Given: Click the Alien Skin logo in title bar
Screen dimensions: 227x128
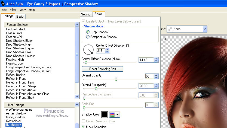Looking at the screenshot, I should point(3,4).
